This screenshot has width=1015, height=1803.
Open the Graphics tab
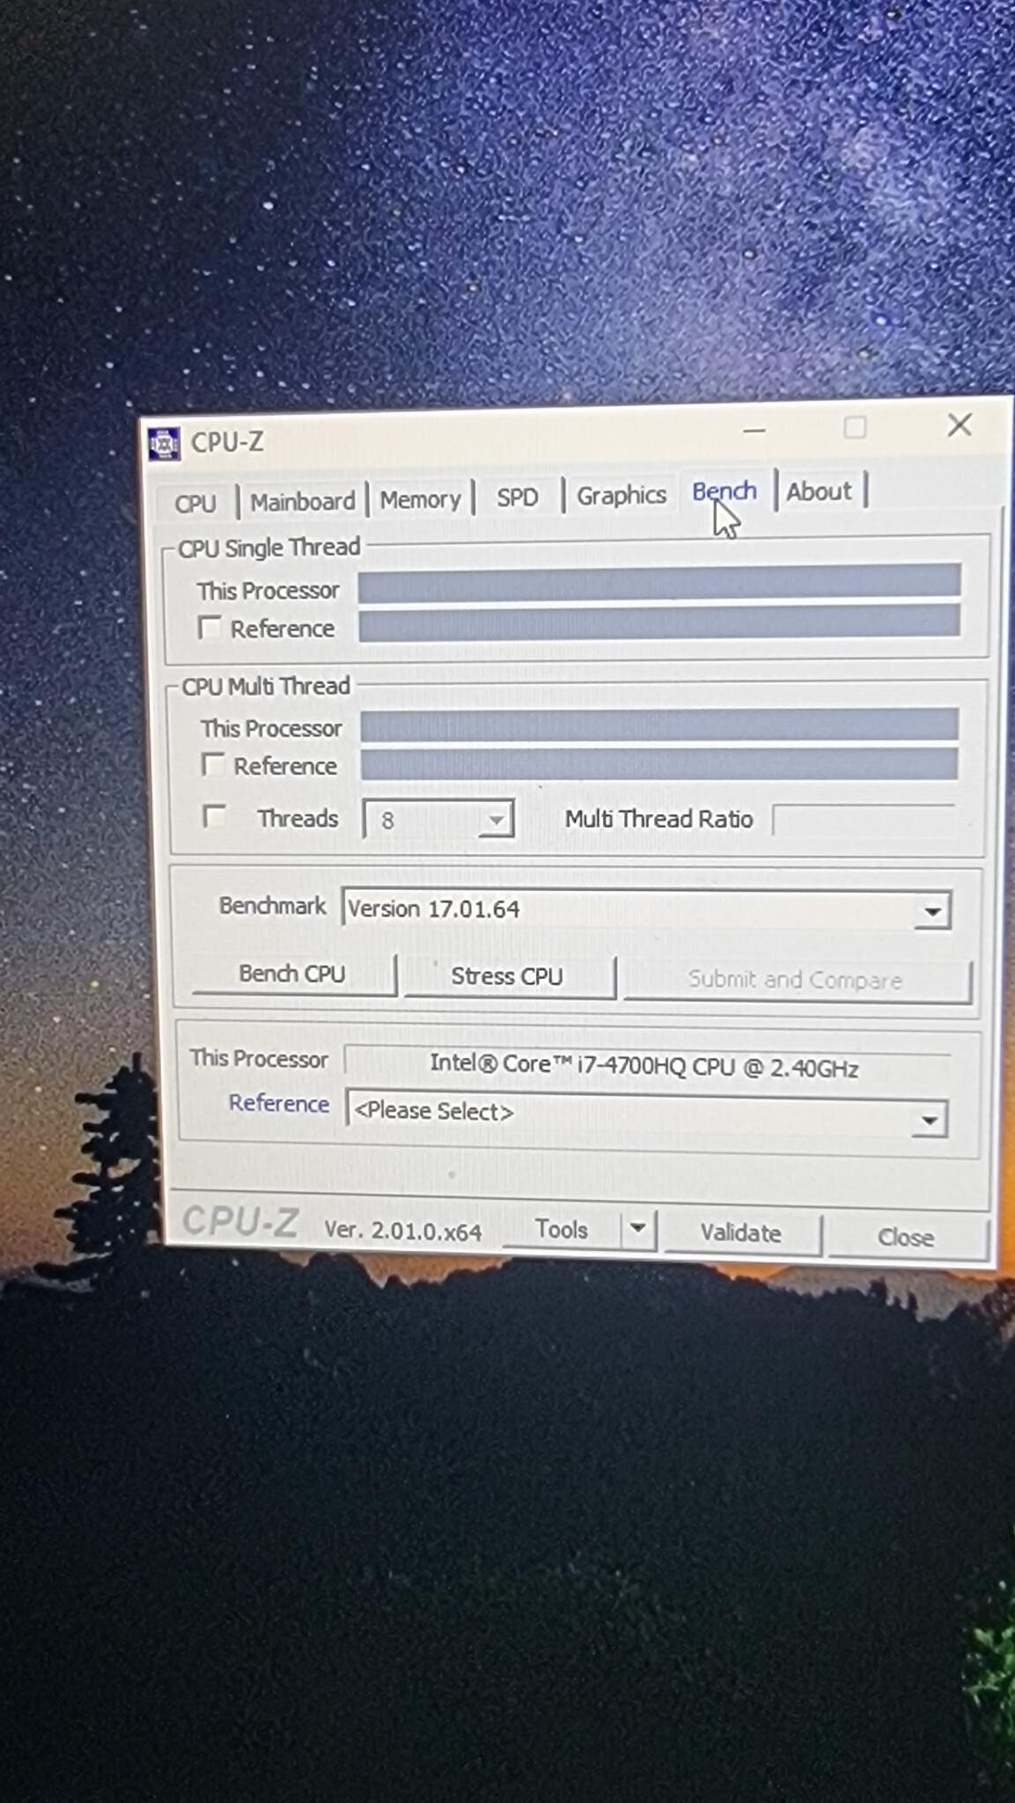point(621,495)
